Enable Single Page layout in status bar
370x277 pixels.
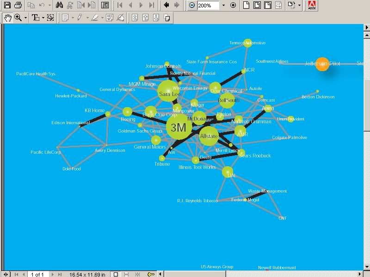116,274
